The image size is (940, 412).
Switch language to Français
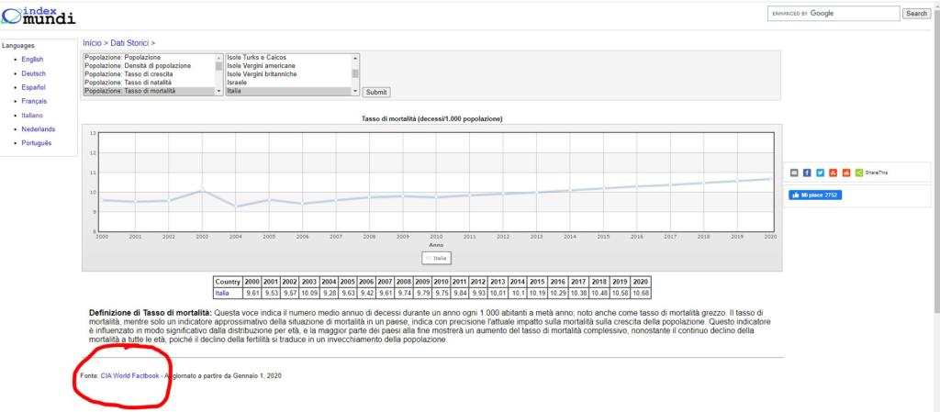pyautogui.click(x=34, y=101)
